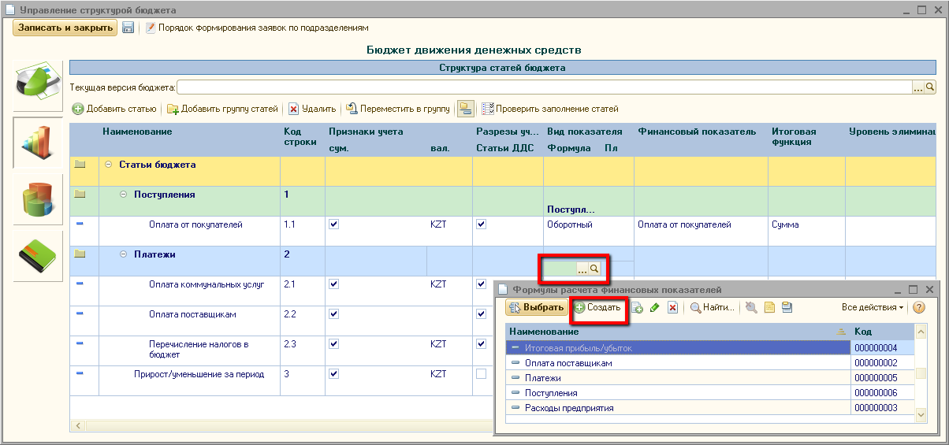
Task: Open the pie chart sidebar section
Action: [x=37, y=84]
